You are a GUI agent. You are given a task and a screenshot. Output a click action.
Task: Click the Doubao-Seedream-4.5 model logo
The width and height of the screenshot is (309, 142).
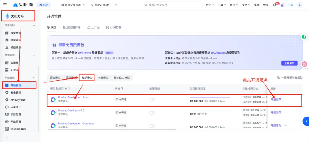(54, 112)
